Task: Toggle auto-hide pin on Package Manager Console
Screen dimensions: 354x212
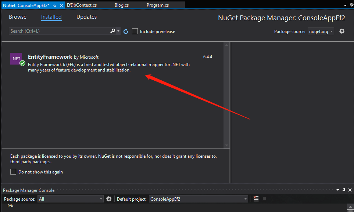Action: coord(344,190)
